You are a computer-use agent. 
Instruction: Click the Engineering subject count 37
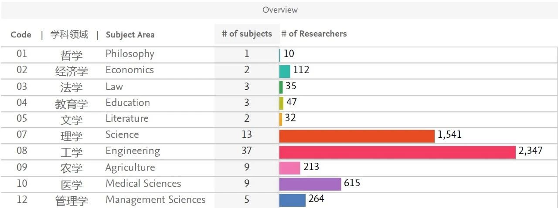pyautogui.click(x=247, y=151)
